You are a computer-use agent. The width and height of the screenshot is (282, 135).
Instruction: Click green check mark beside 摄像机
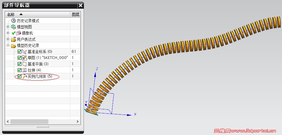(x=14, y=33)
